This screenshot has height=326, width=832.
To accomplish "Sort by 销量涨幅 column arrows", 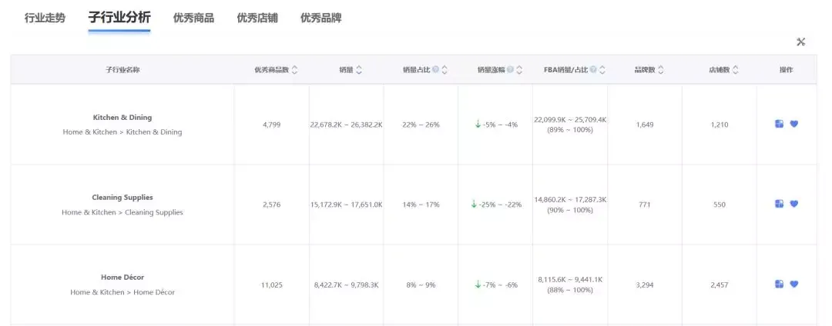I will click(x=519, y=70).
